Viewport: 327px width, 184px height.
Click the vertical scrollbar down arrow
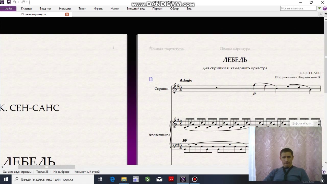[326, 163]
